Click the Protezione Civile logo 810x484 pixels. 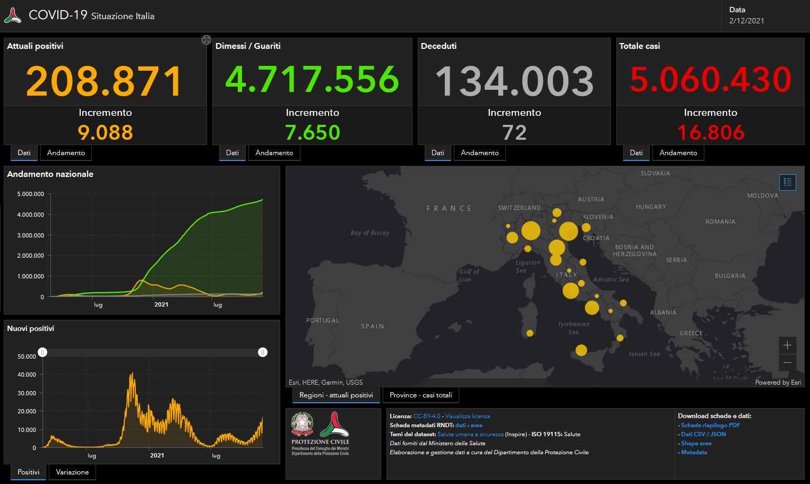[334, 424]
